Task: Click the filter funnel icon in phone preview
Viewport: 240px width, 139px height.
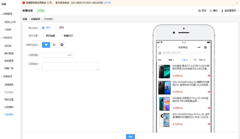Action: click(204, 60)
